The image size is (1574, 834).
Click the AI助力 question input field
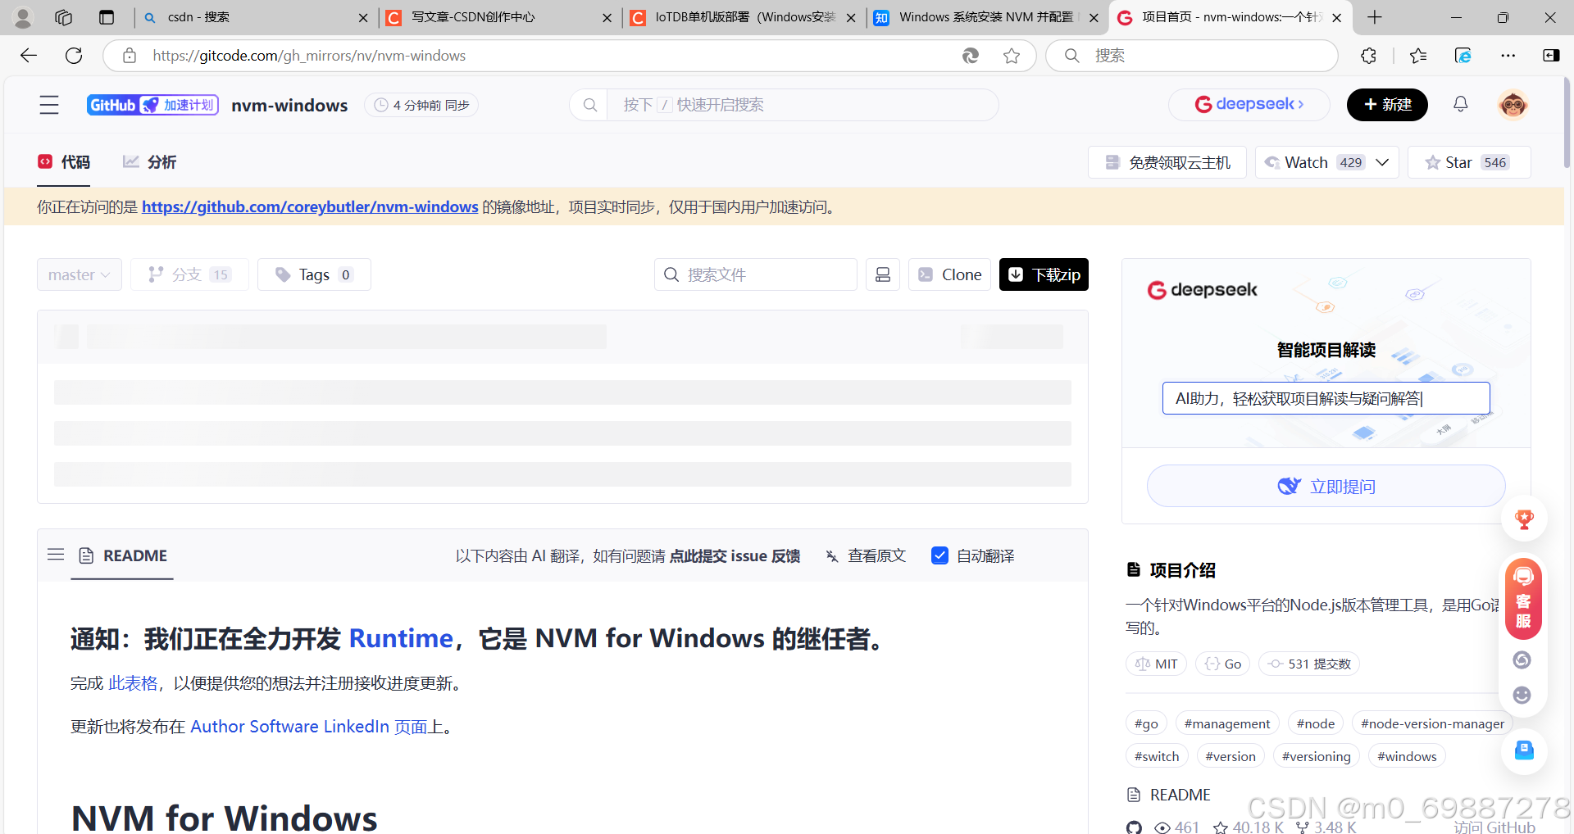[x=1326, y=398]
